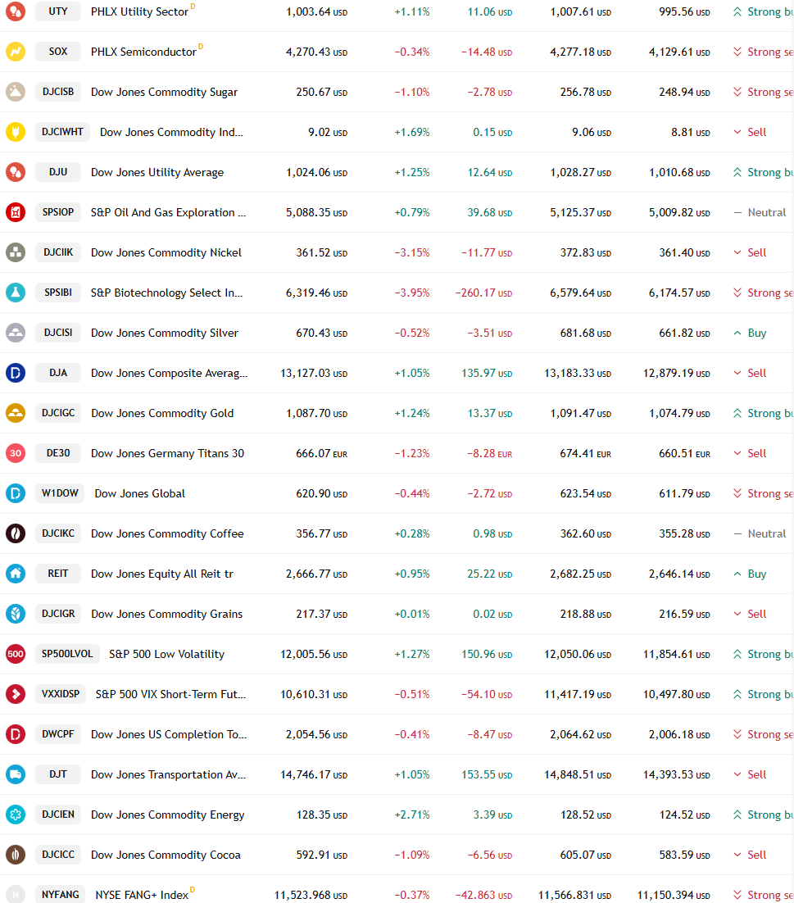Click the SP500LVOL red 500 logo icon

(x=16, y=654)
